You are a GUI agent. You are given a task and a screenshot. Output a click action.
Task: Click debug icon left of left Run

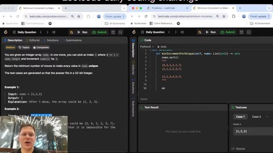point(71,32)
